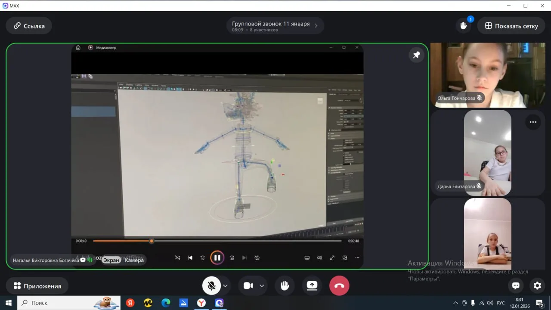551x310 pixels.
Task: Start screen sharing with the share icon
Action: coord(312,286)
